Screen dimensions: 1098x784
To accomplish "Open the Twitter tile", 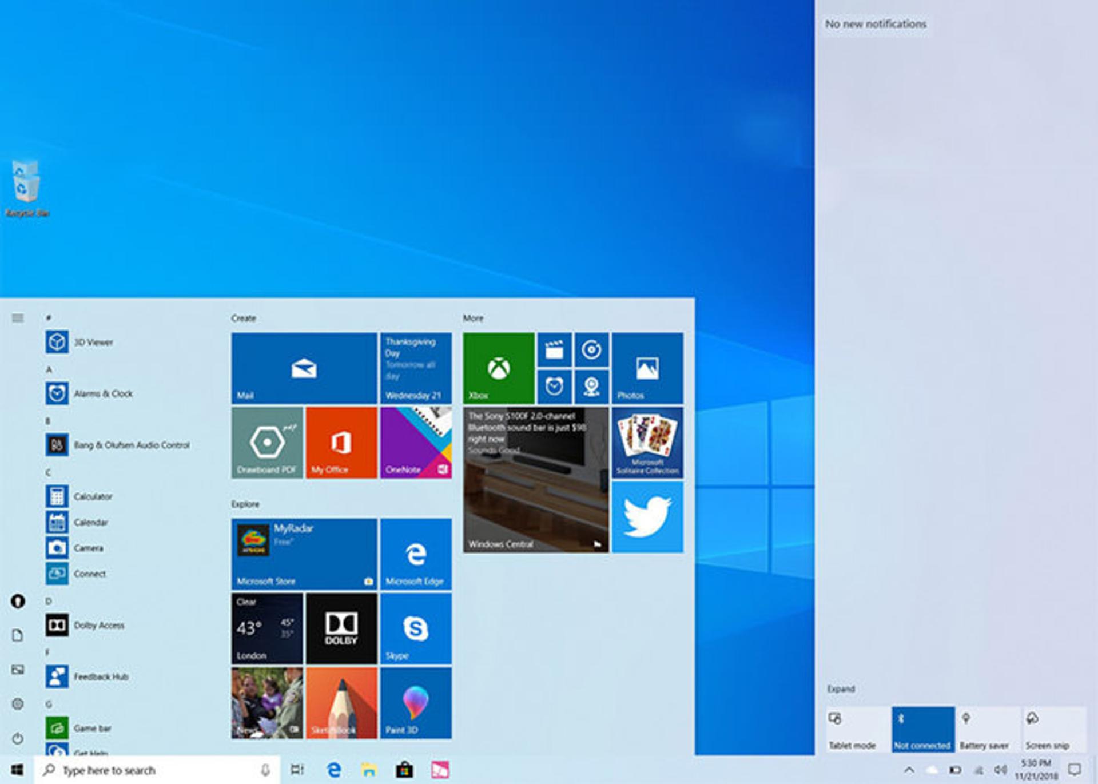I will click(x=647, y=517).
